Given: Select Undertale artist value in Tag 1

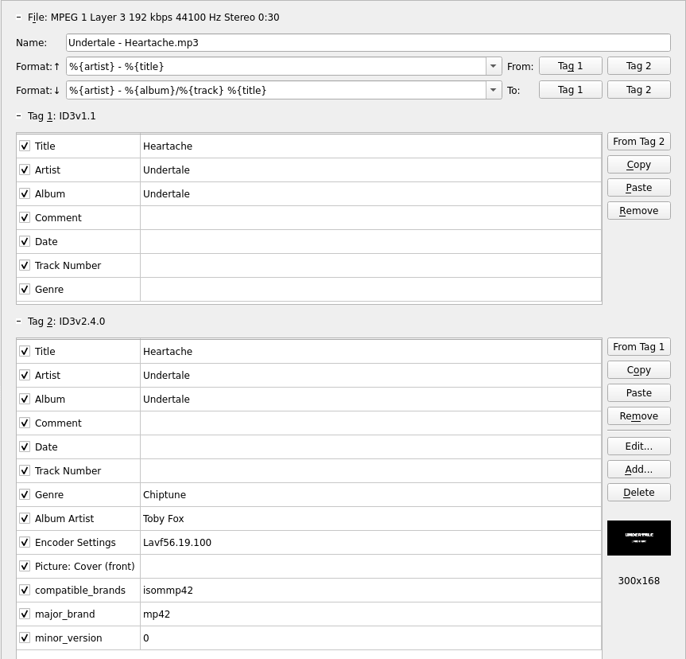Looking at the screenshot, I should tap(370, 170).
